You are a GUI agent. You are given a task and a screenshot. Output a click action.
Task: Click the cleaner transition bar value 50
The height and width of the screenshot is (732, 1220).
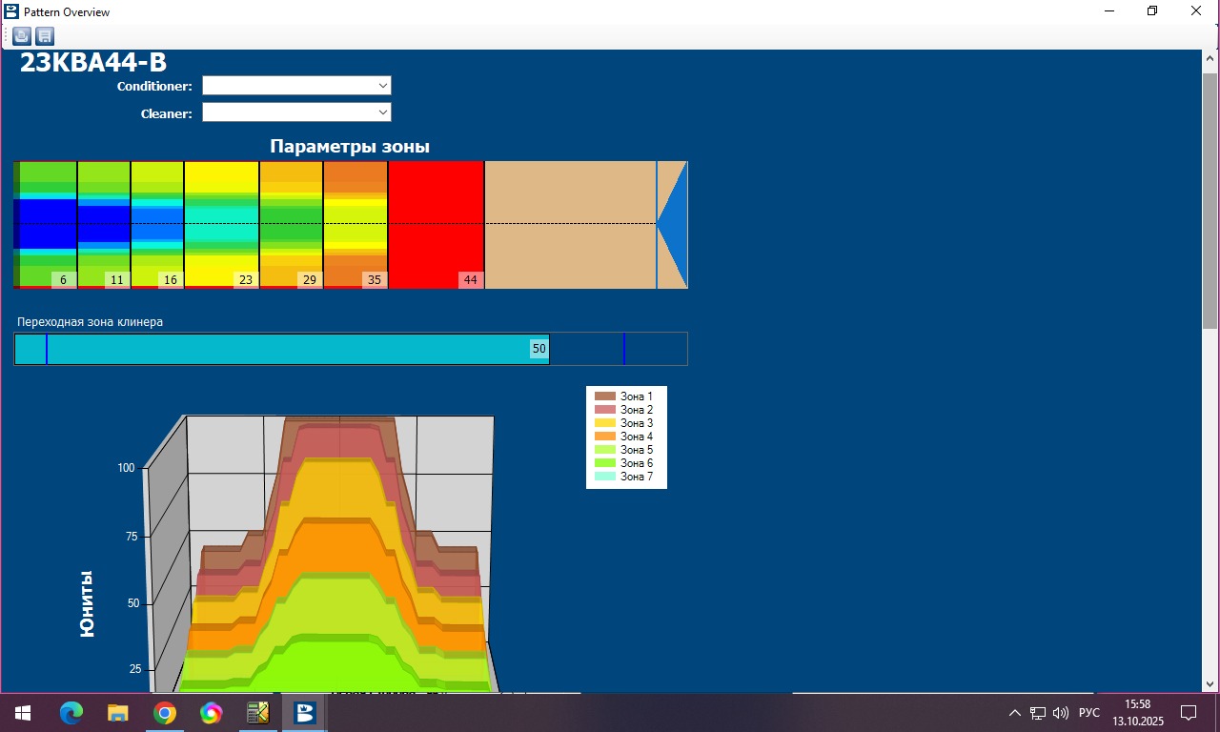pos(539,349)
